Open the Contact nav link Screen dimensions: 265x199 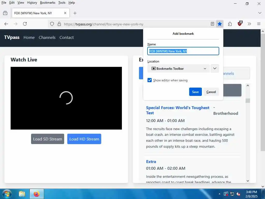click(67, 37)
